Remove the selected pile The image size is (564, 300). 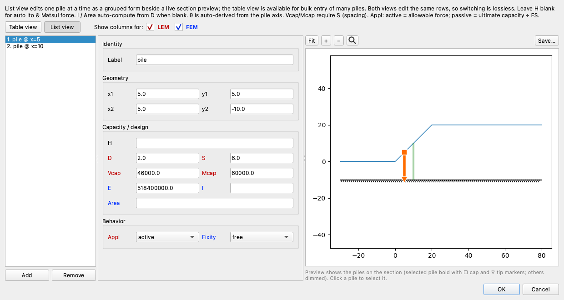click(74, 275)
